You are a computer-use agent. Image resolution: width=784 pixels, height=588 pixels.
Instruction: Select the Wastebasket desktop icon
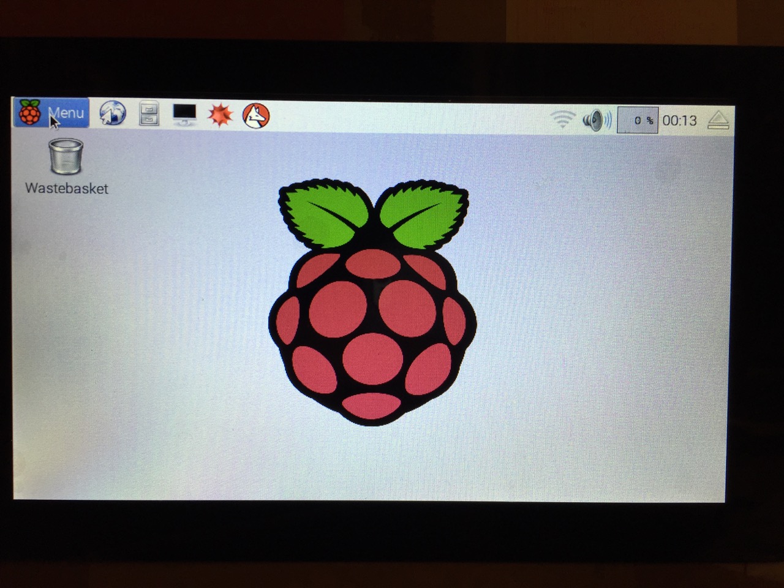point(66,157)
